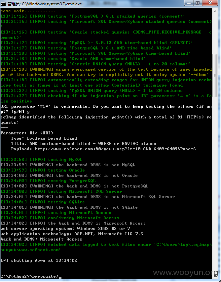
Task: Click "MySQL >= 5.0.12 AND time-based blind" line
Action: tap(97, 42)
